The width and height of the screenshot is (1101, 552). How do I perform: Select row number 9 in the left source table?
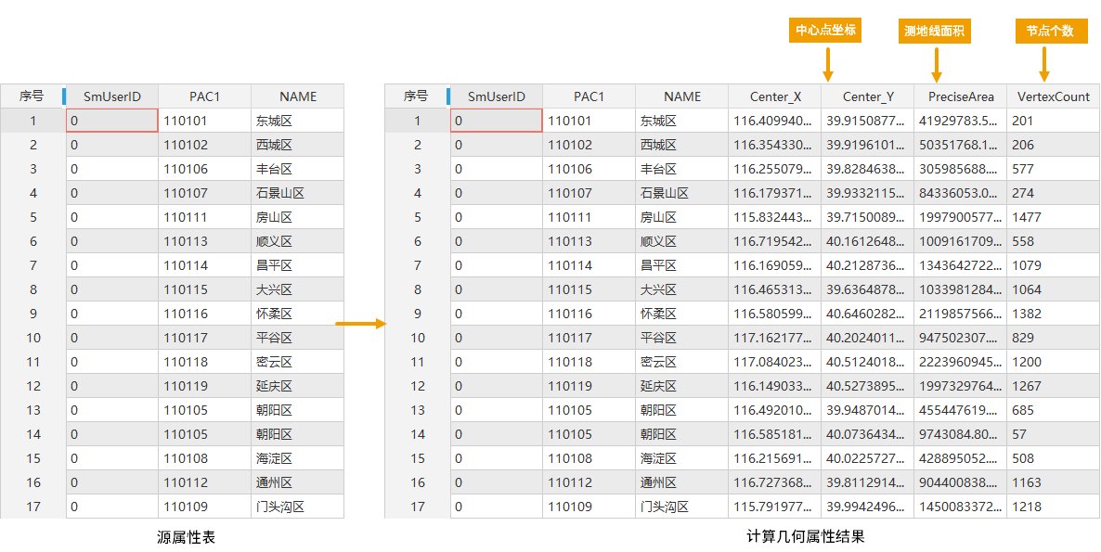point(32,314)
